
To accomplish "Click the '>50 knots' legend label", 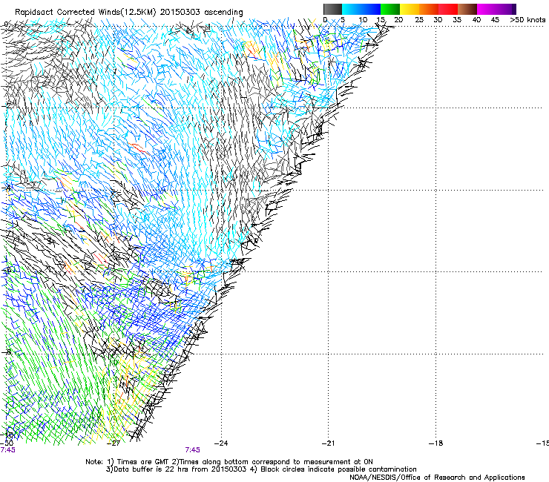I will (527, 20).
